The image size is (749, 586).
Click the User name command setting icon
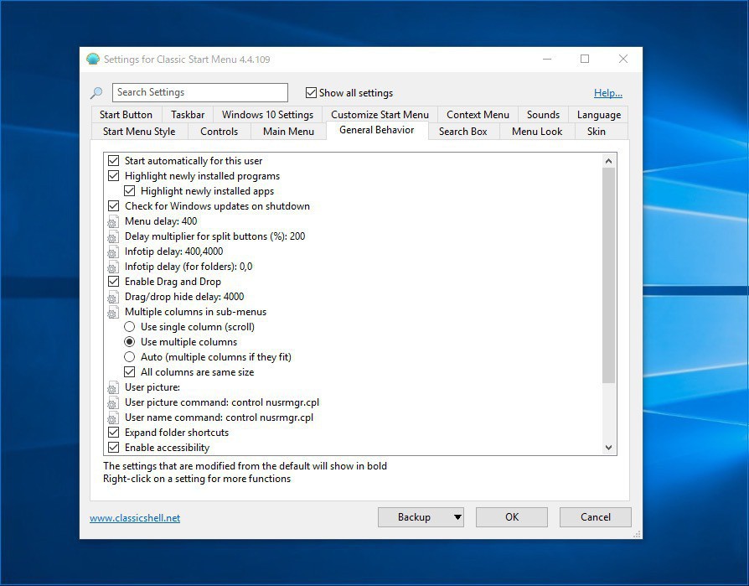coord(113,417)
